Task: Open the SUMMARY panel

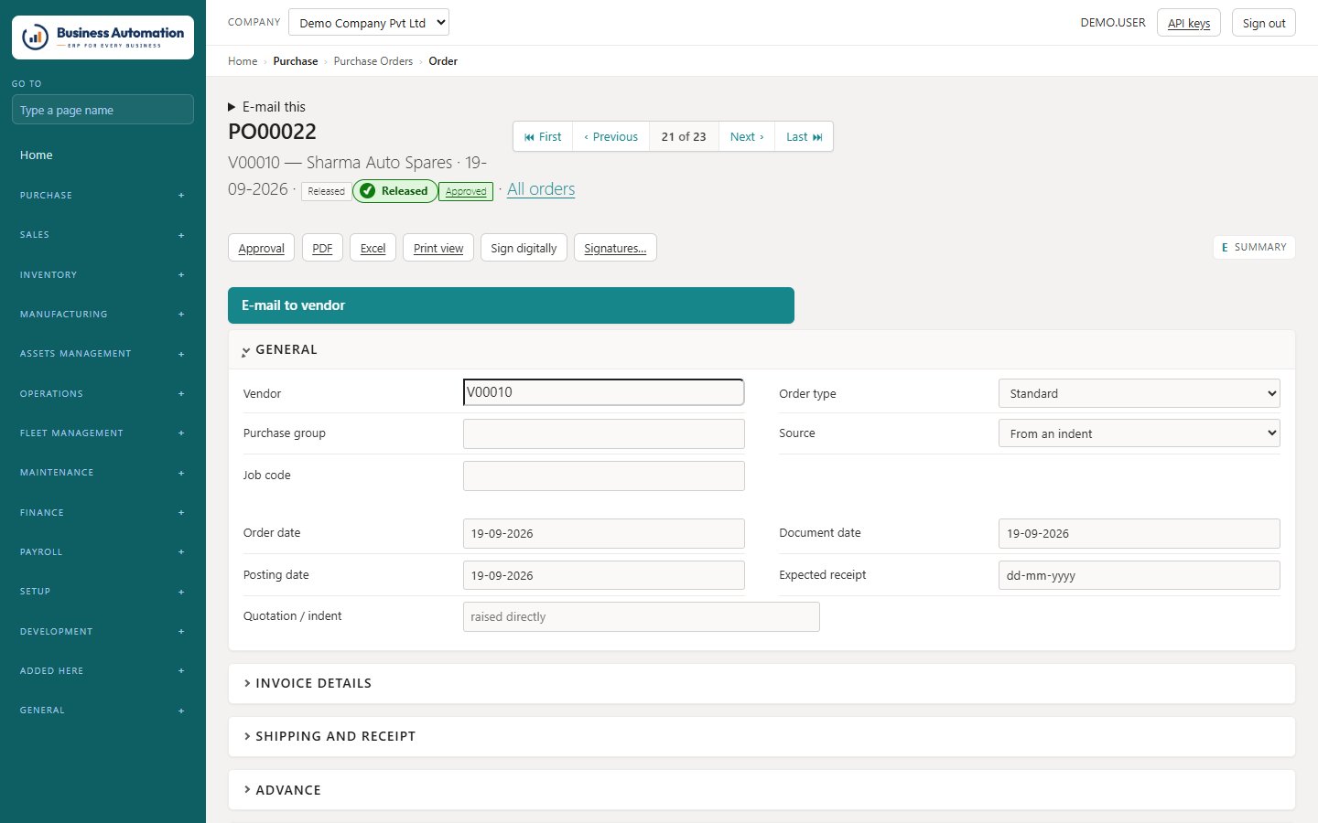Action: click(1254, 248)
